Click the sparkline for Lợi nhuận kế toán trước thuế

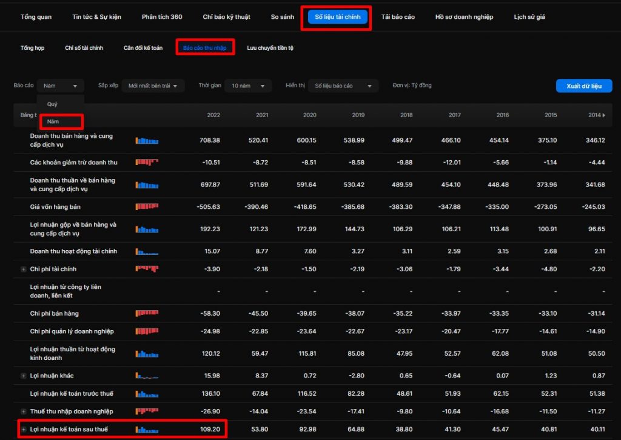pyautogui.click(x=147, y=394)
